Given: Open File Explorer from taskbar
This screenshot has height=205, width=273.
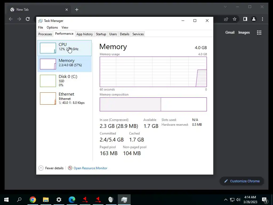Looking at the screenshot, I should pos(46,199).
